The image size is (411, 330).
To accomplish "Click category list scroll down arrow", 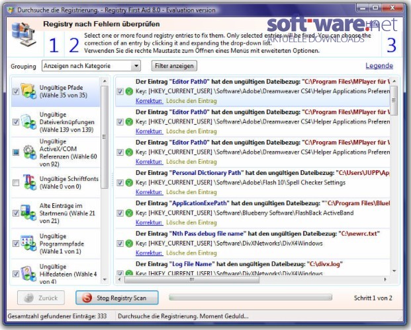I will point(105,280).
